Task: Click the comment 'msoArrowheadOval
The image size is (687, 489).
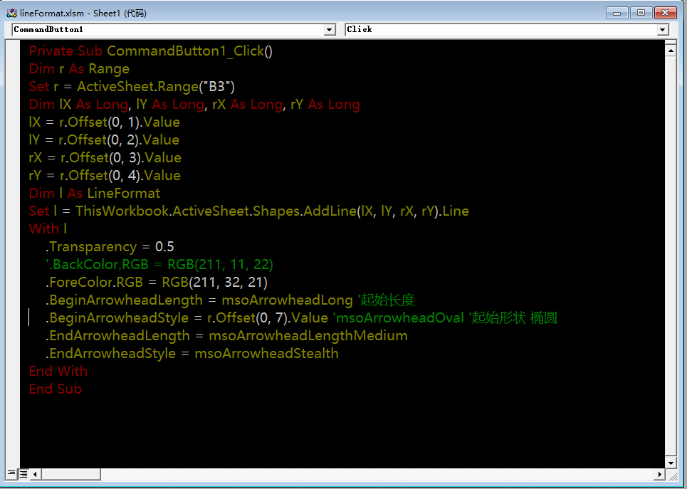Action: (399, 317)
